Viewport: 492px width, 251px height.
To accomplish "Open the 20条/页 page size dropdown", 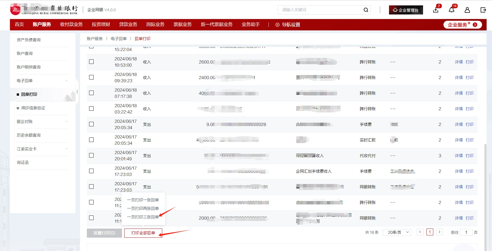I will click(x=397, y=232).
